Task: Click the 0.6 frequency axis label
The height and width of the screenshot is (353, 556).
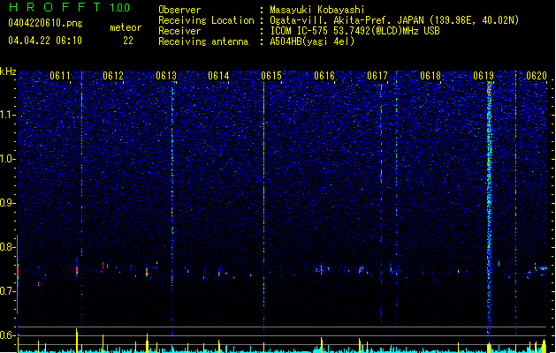Action: (x=8, y=335)
